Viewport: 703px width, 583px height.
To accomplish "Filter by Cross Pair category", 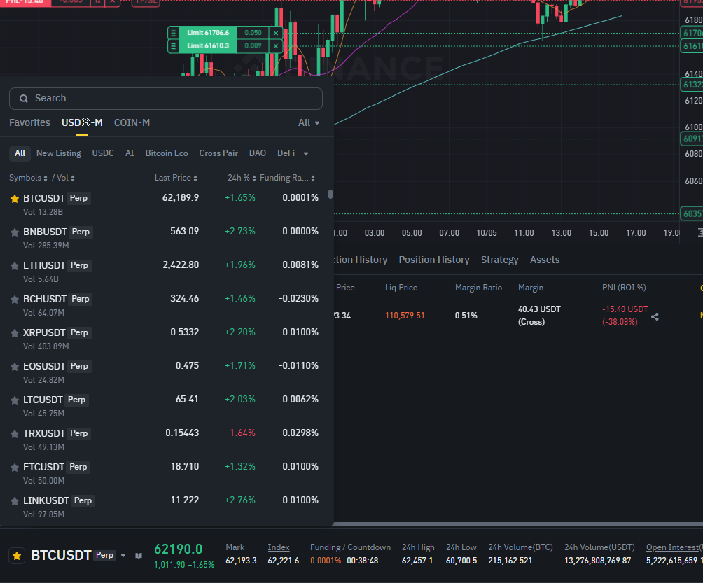I will coord(218,153).
